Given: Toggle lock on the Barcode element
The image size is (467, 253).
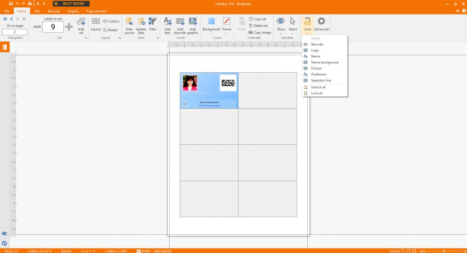Looking at the screenshot, I should point(317,45).
